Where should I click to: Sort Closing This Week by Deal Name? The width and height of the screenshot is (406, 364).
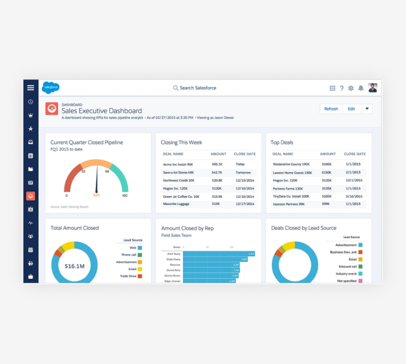[173, 154]
